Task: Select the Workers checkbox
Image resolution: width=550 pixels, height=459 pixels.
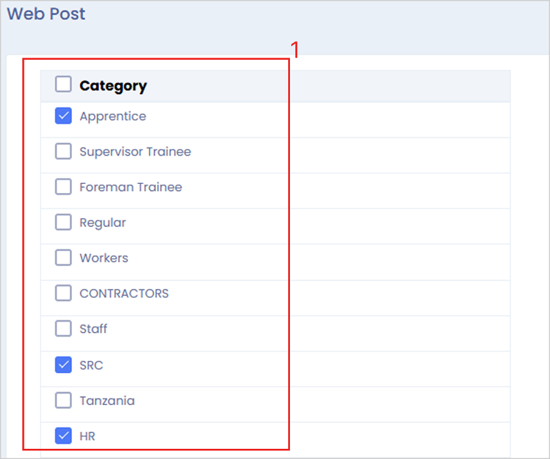Action: 64,258
